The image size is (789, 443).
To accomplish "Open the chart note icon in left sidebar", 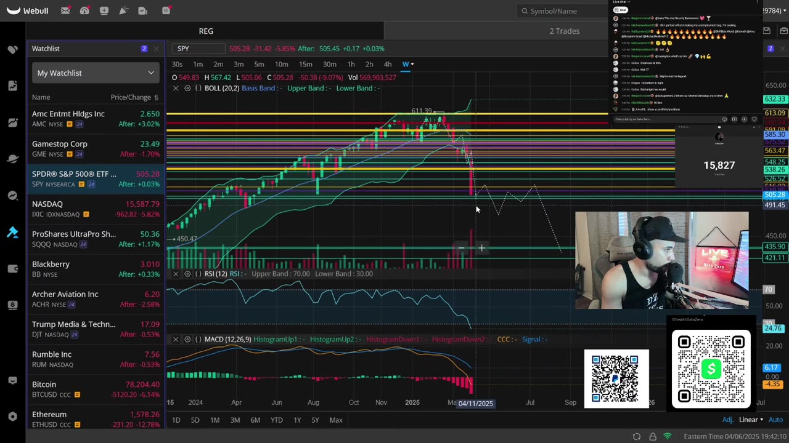I will pos(12,86).
